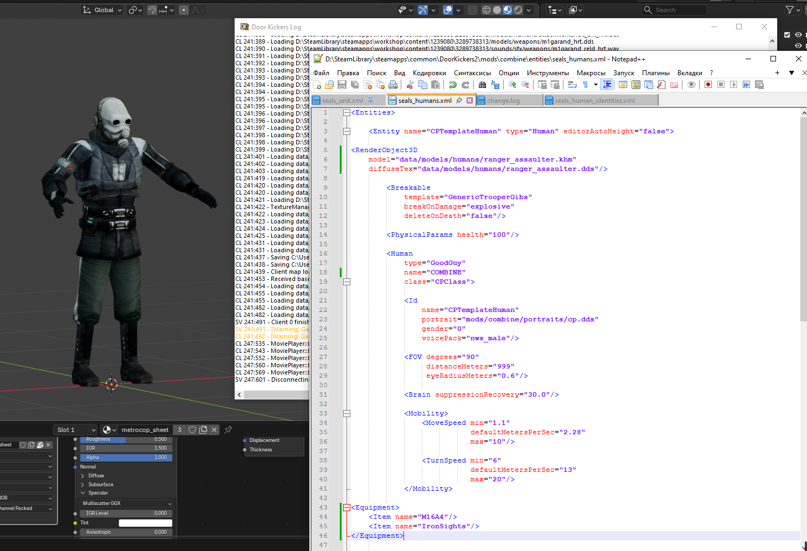Click the Function List icon in Notepad++

(661, 85)
